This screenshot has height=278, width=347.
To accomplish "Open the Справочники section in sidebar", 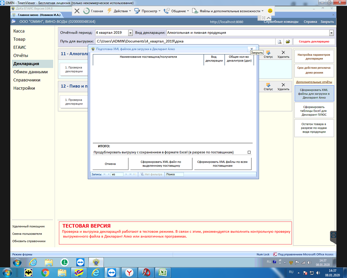I will [x=27, y=80].
